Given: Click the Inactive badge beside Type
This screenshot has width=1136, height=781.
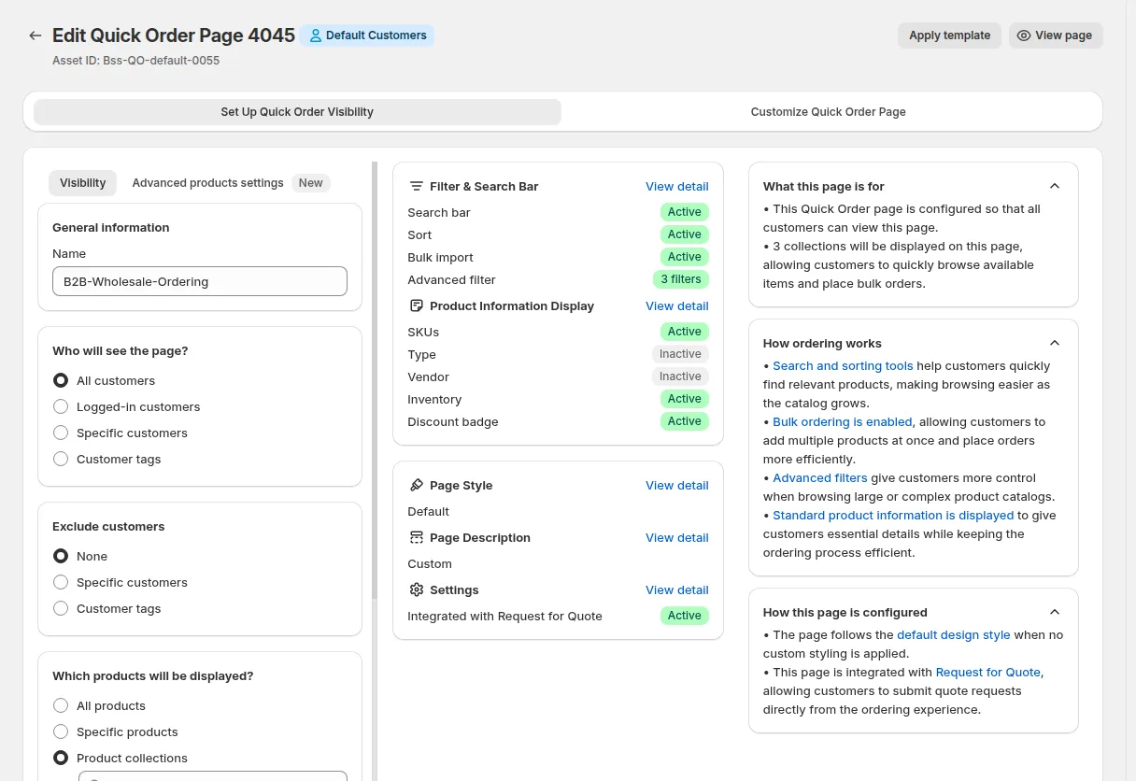Looking at the screenshot, I should pyautogui.click(x=680, y=354).
